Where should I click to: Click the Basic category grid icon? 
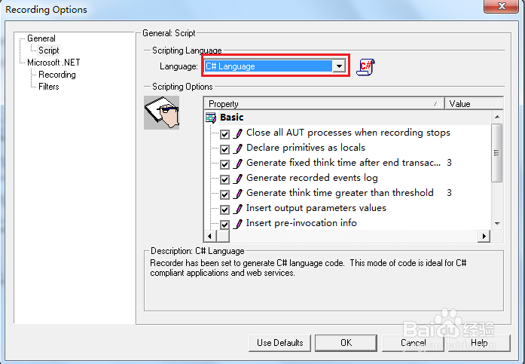click(211, 118)
